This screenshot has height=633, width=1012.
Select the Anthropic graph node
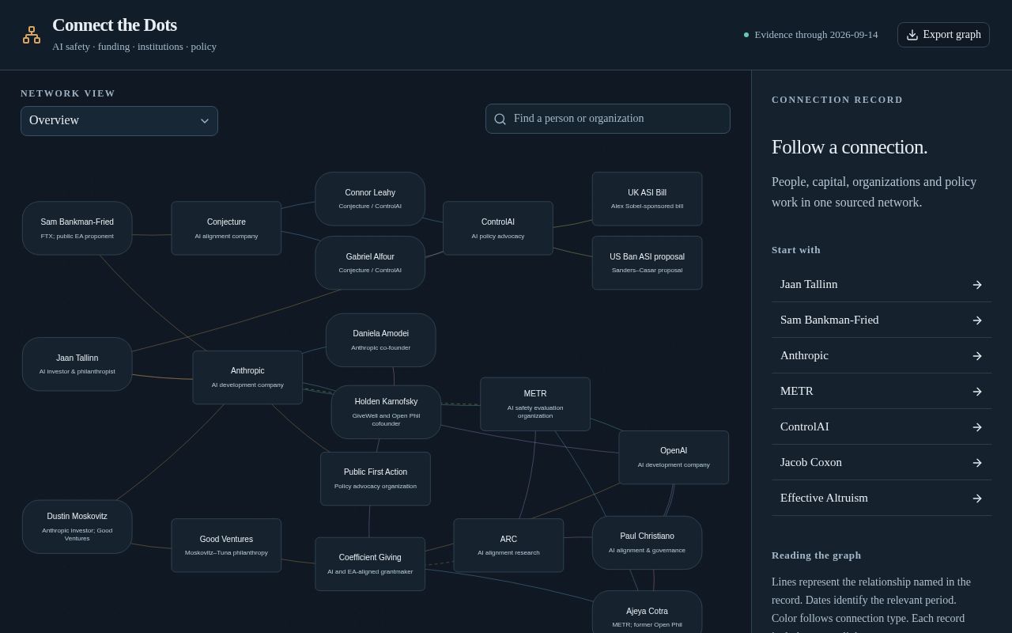point(247,377)
